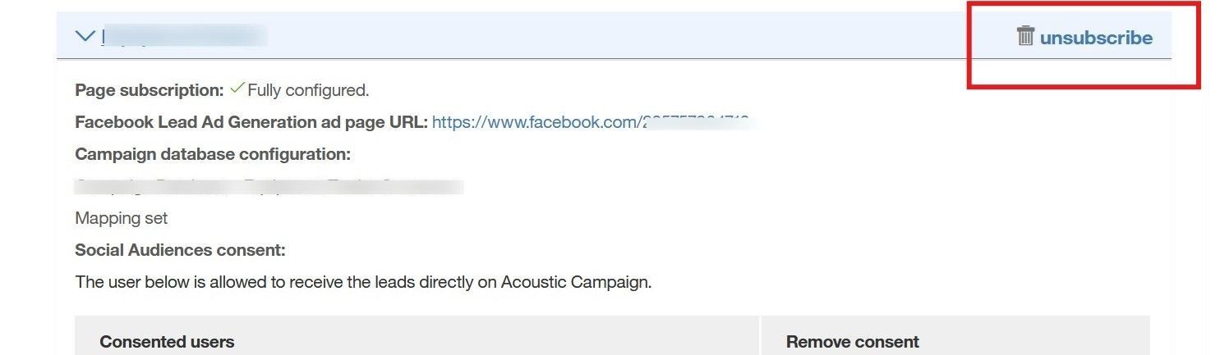This screenshot has width=1220, height=355.
Task: Click the "Fully configured." status text
Action: click(308, 89)
